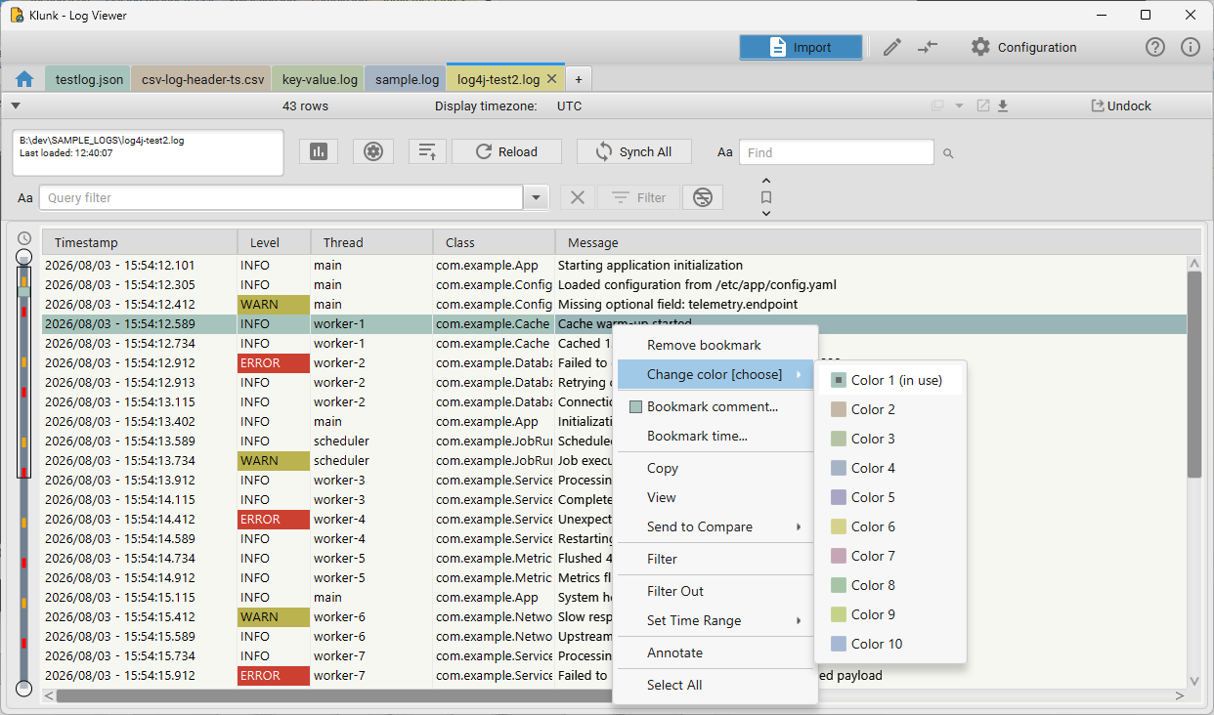Open the query filter history dropdown
This screenshot has height=715, width=1214.
coord(536,198)
